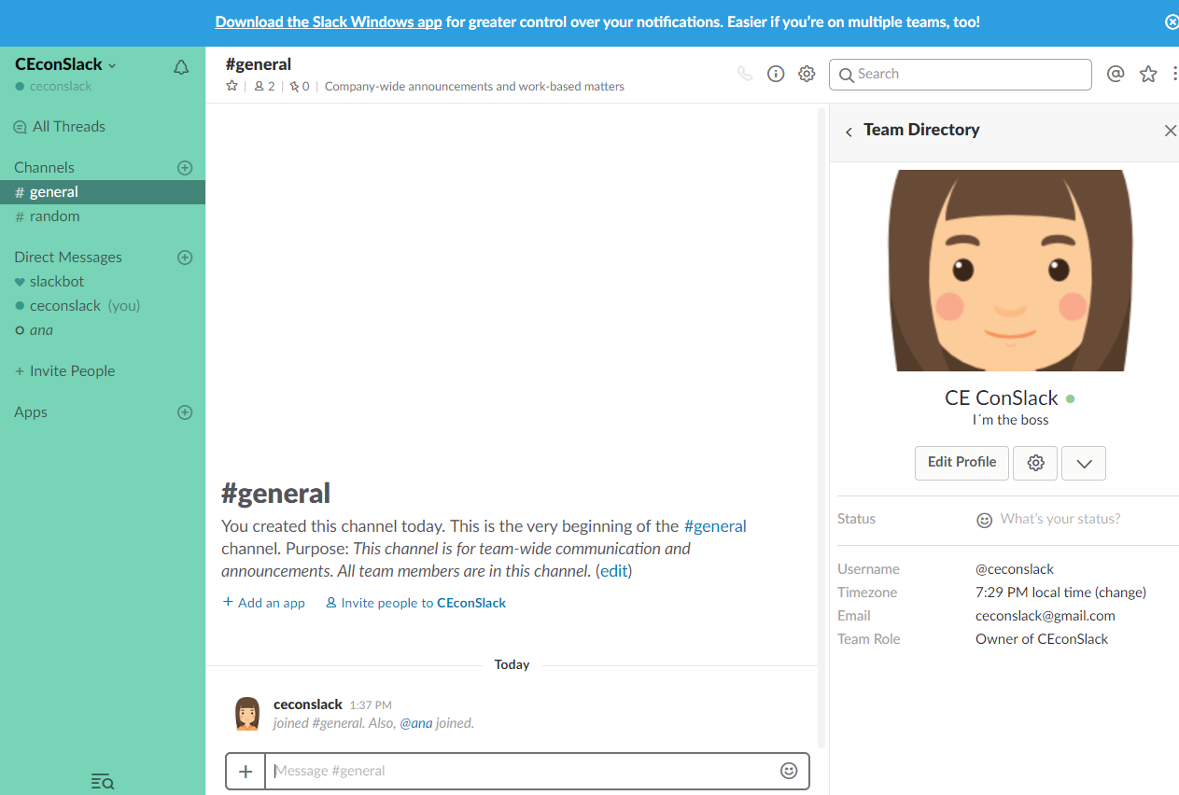Open account settings gear in profile
Viewport: 1179px width, 795px height.
point(1035,463)
